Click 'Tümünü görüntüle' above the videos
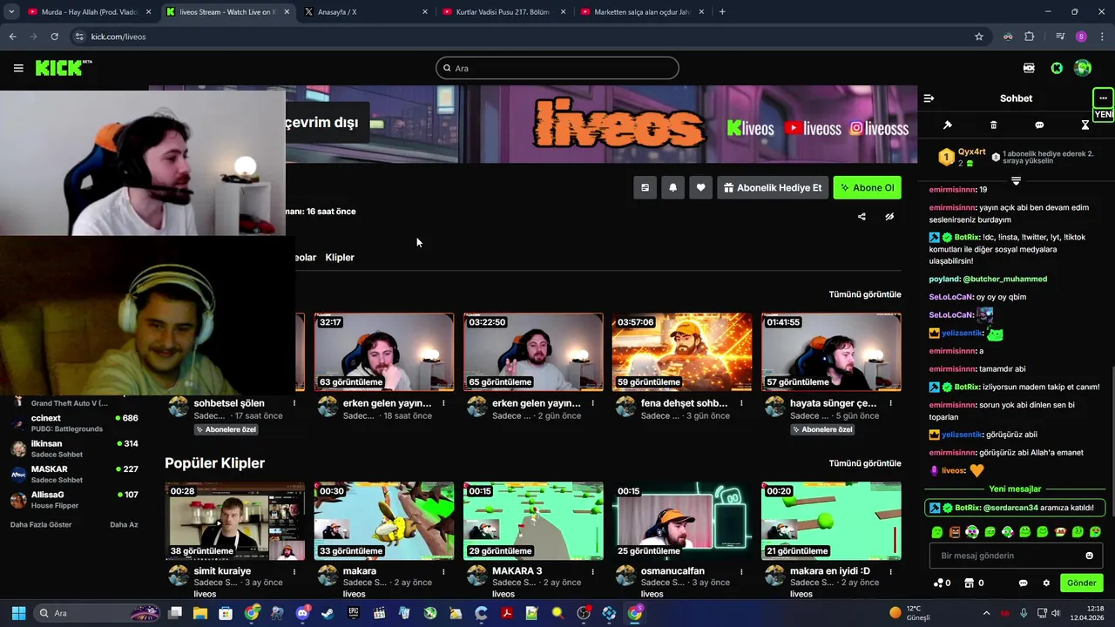The height and width of the screenshot is (627, 1115). [x=864, y=294]
